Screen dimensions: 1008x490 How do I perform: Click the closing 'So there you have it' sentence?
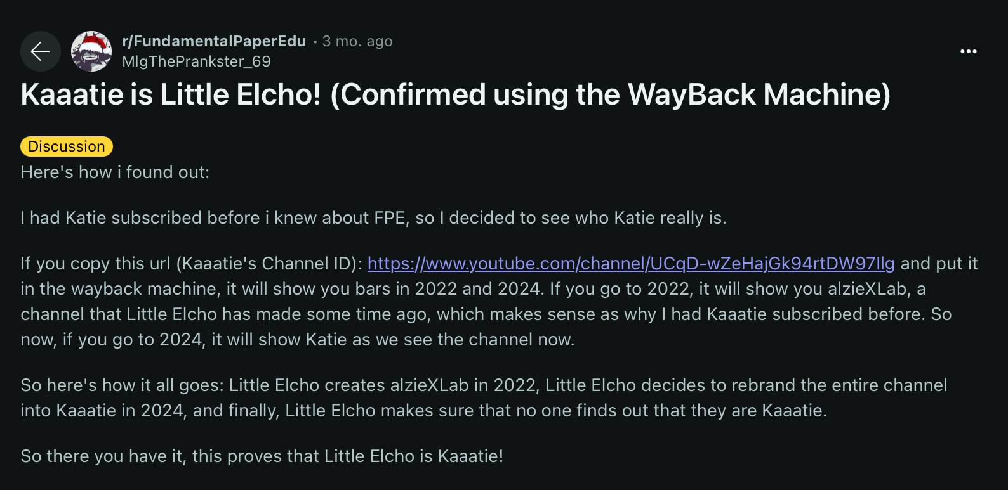262,456
